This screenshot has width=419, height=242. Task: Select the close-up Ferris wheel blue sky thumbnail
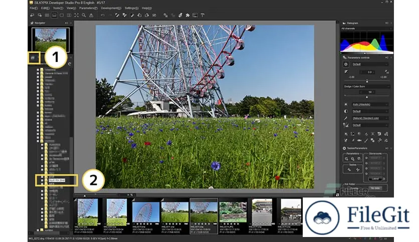146,212
